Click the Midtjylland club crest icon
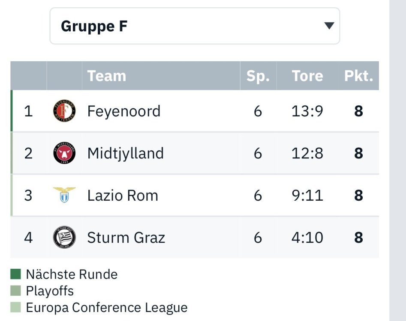This screenshot has height=321, width=406. click(x=64, y=153)
